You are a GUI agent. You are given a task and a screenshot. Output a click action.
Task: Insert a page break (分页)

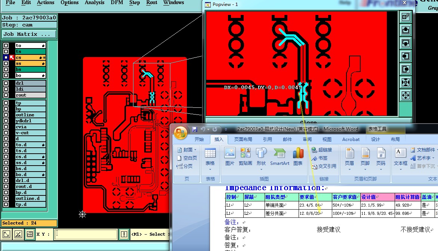[185, 166]
